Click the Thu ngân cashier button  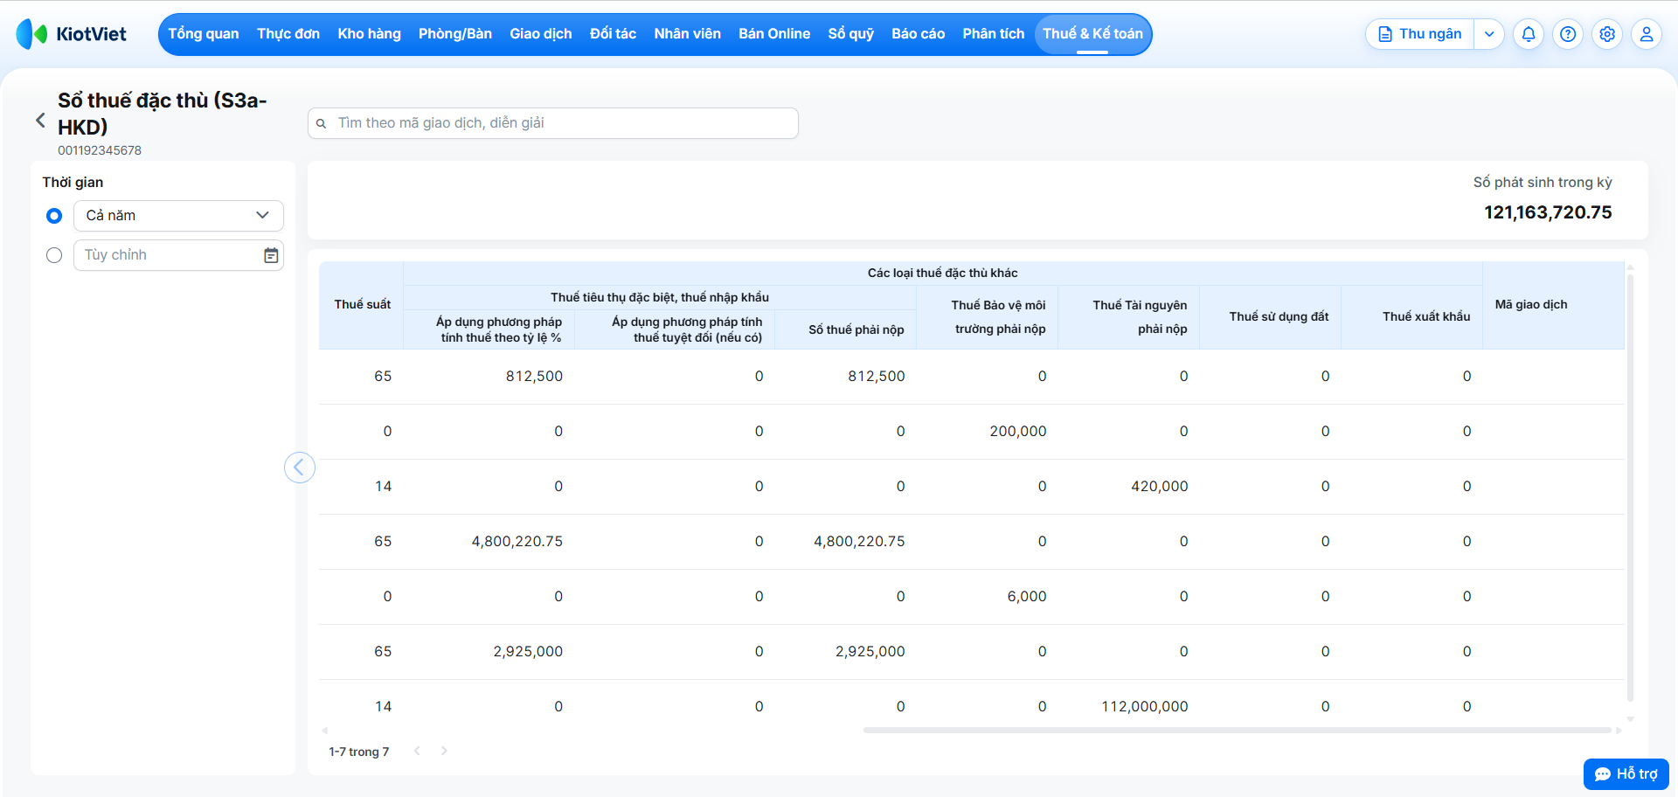tap(1420, 34)
